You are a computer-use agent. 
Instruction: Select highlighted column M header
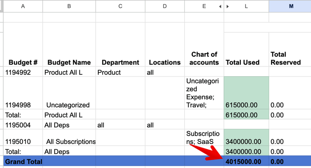(290, 6)
